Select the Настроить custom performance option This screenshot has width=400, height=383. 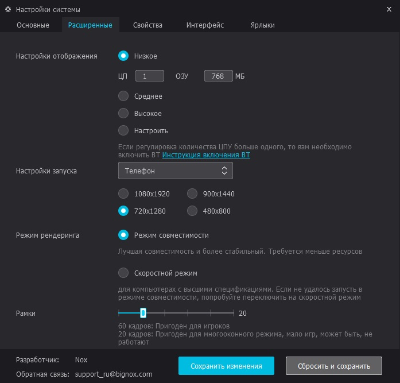point(123,130)
